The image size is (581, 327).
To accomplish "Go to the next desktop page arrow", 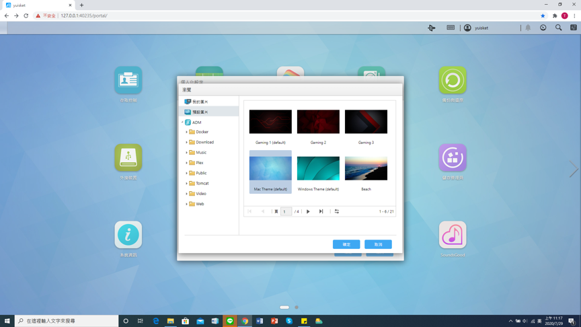I will click(573, 169).
